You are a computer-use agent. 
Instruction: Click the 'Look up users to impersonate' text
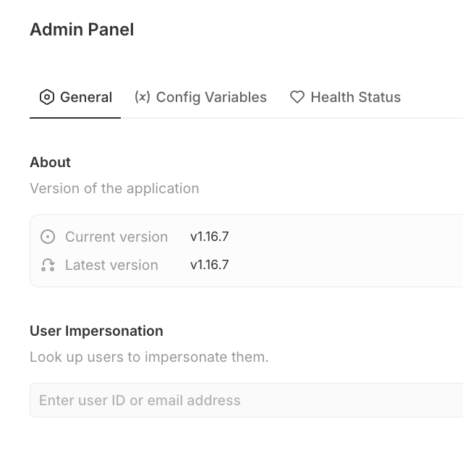click(149, 357)
